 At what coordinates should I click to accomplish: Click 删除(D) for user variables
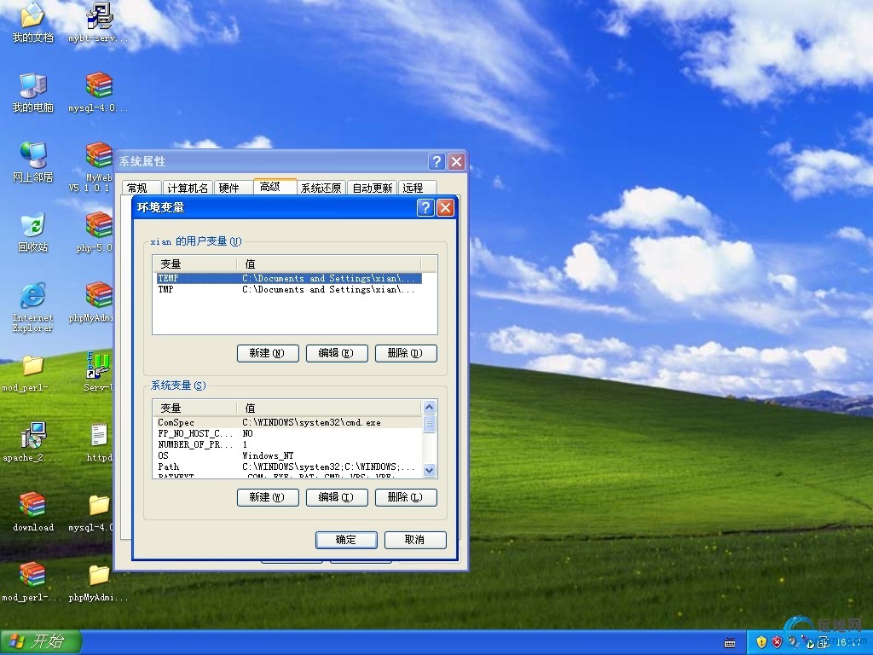click(406, 353)
